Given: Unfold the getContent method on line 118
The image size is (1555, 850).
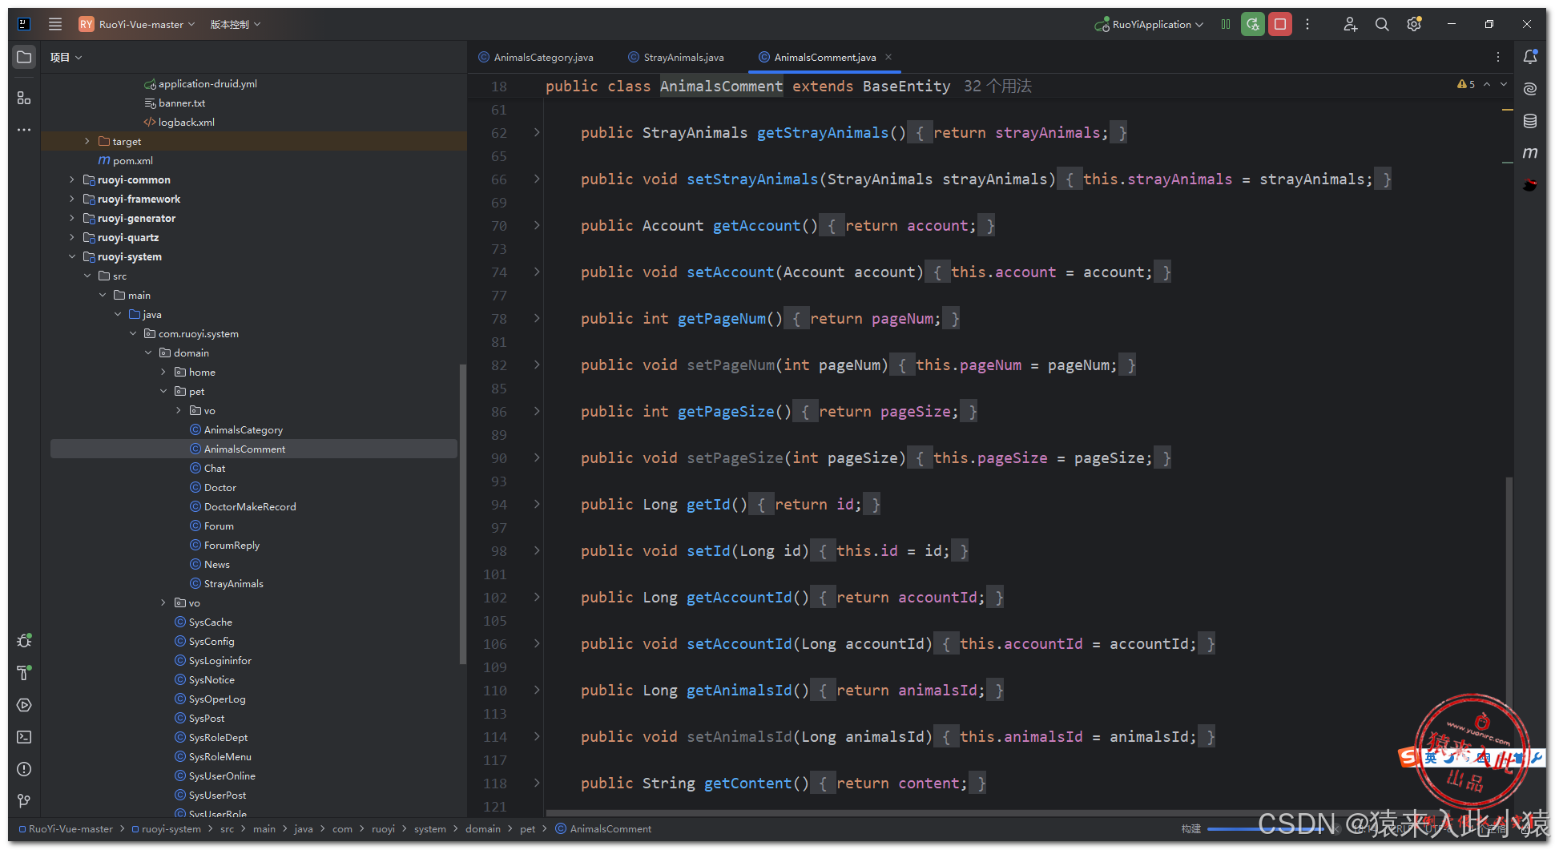Looking at the screenshot, I should point(537,783).
